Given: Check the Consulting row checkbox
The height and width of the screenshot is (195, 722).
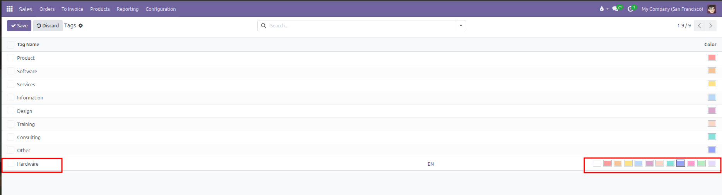Looking at the screenshot, I should point(10,137).
